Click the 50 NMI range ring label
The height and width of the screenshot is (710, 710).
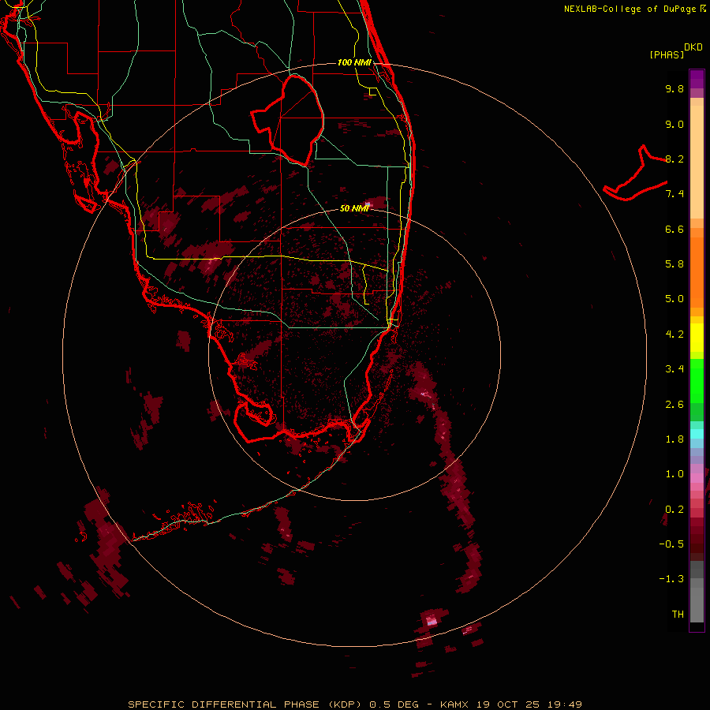(354, 208)
